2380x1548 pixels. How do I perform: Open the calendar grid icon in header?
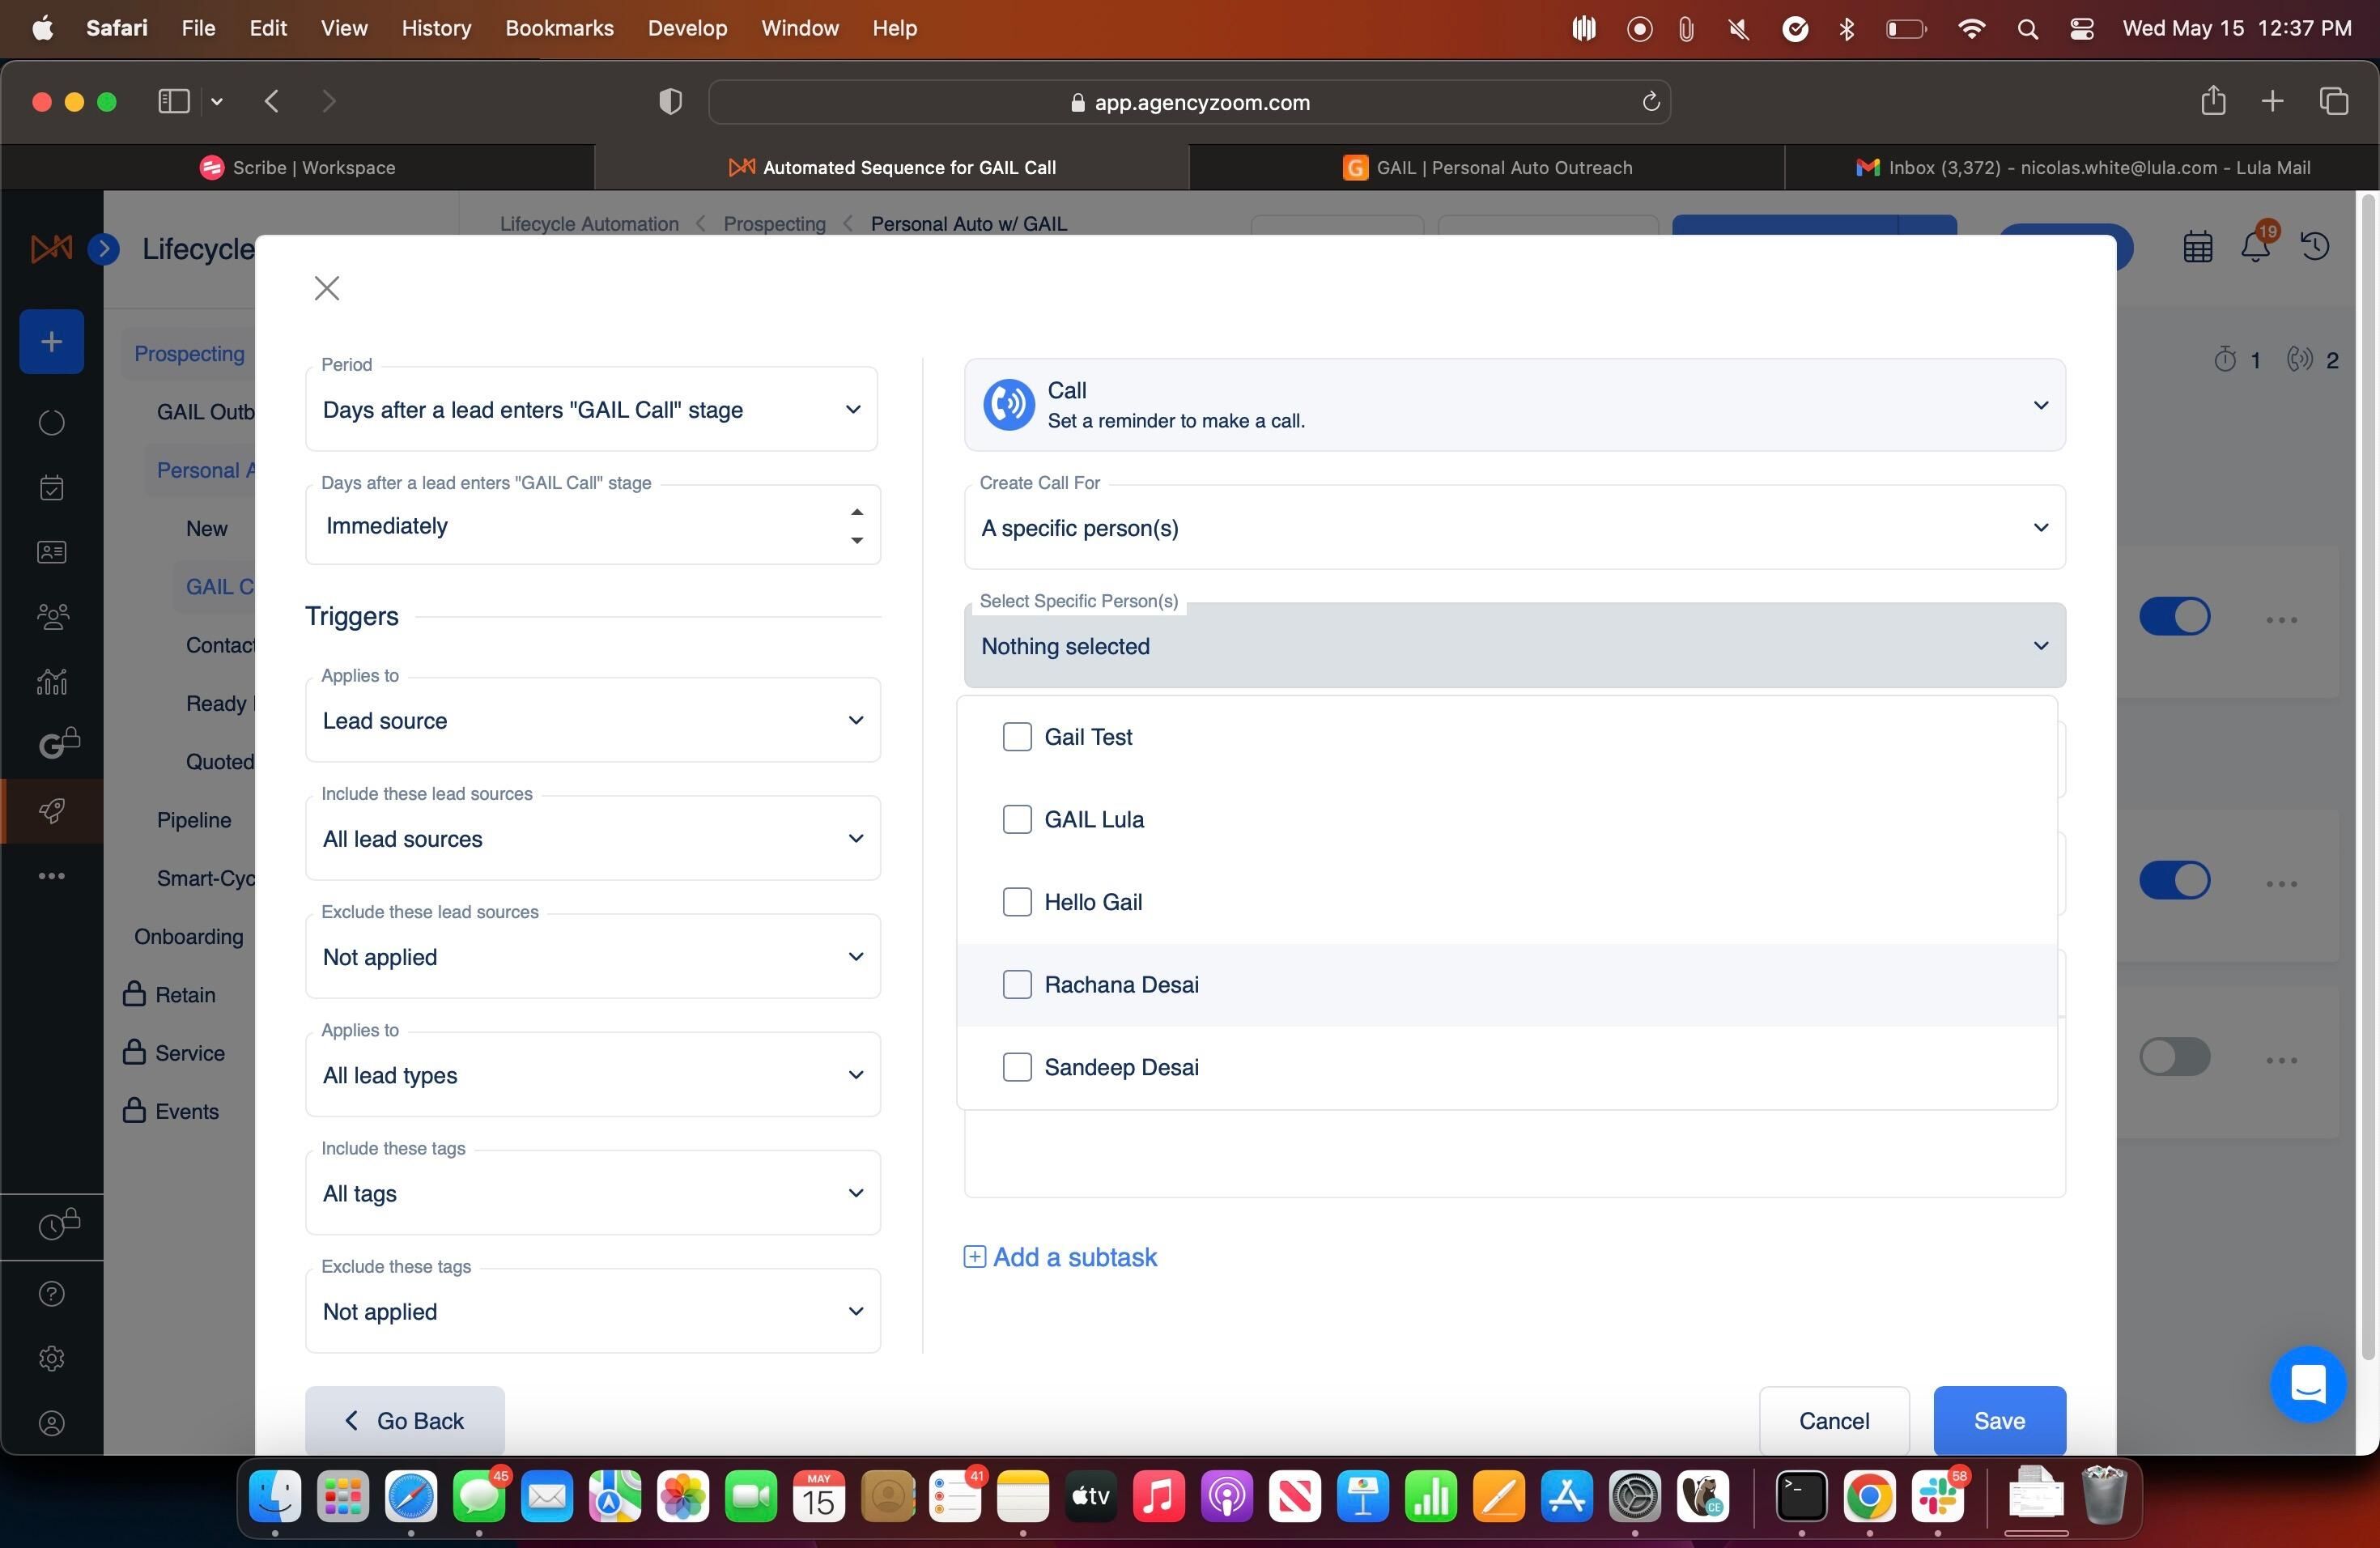(x=2197, y=247)
